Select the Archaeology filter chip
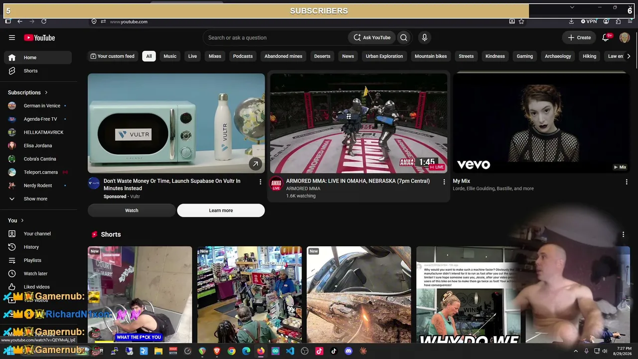This screenshot has width=638, height=359. click(x=558, y=56)
